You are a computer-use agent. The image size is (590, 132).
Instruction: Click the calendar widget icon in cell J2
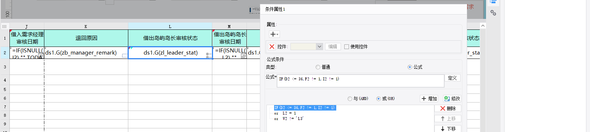41,56
